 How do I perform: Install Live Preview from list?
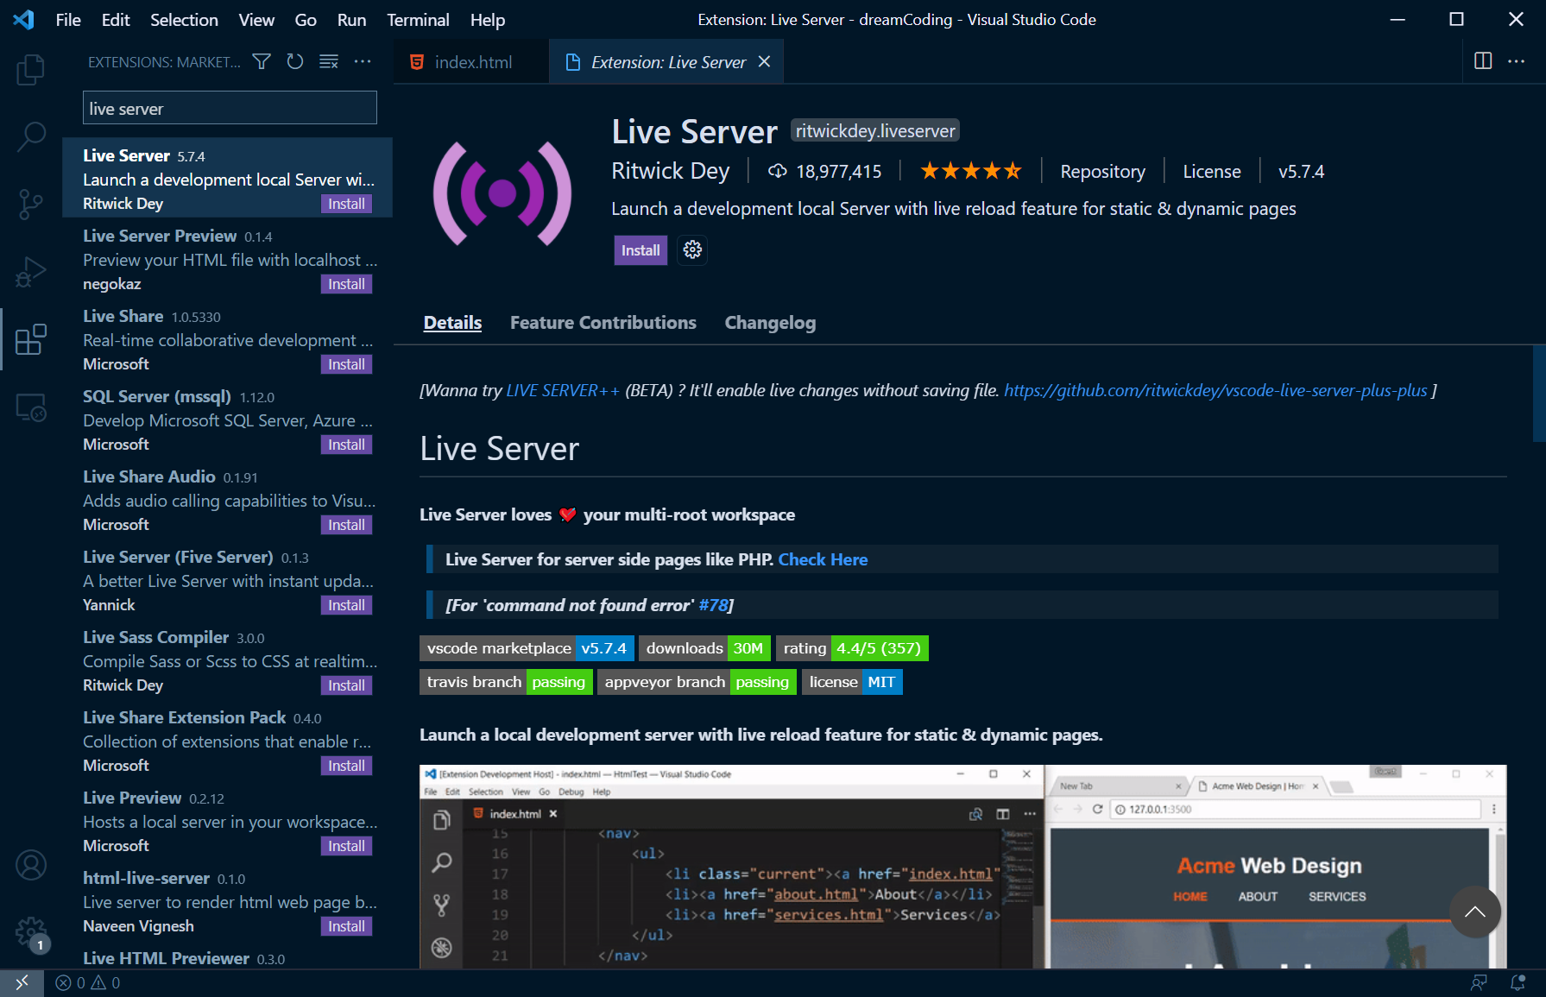(x=346, y=846)
